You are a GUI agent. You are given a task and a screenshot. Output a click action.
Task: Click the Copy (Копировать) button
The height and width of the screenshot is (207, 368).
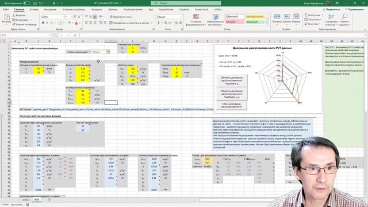[21, 20]
